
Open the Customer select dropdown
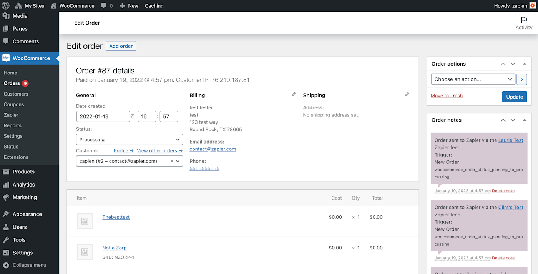(x=130, y=161)
